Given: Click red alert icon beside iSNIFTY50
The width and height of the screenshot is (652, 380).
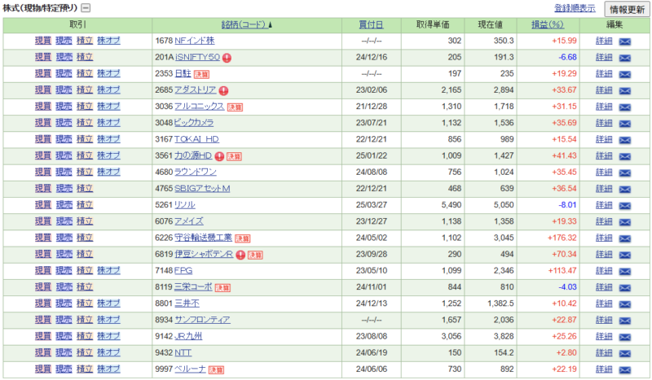Looking at the screenshot, I should (x=227, y=58).
